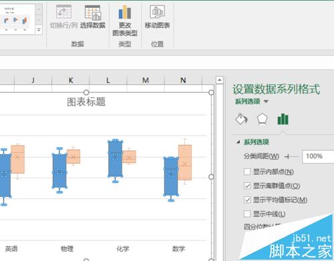This screenshot has height=261, width=334.
Task: Collapse the 系列选项 section triangle
Action: pyautogui.click(x=238, y=142)
